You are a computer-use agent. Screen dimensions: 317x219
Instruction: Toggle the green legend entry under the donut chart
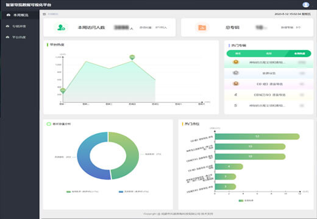[82, 192]
